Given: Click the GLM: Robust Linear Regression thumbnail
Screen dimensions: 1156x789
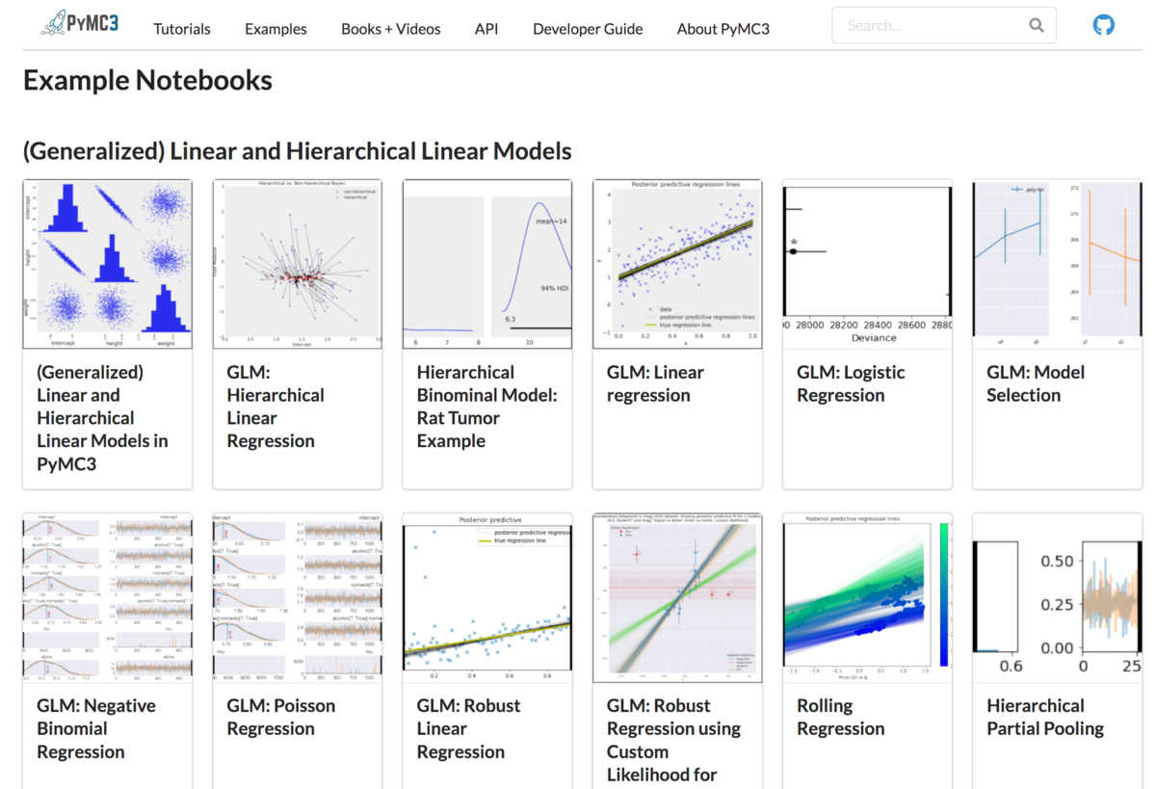Looking at the screenshot, I should click(x=486, y=597).
